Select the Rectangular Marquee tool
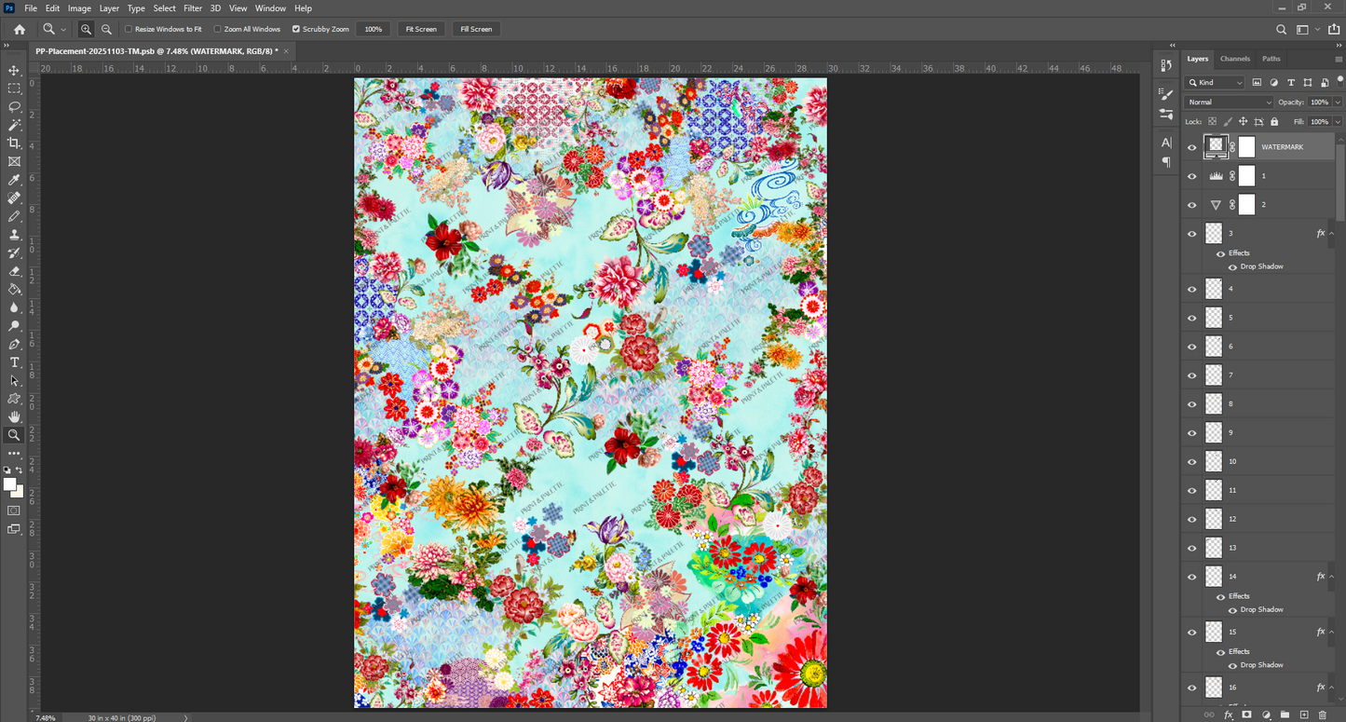1346x722 pixels. [14, 89]
